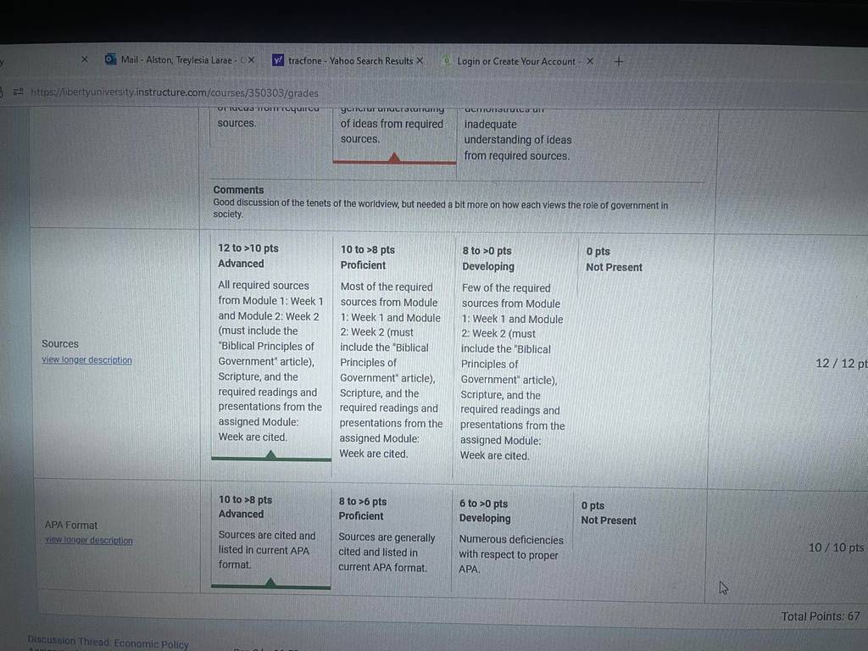Select the Sources '8 to >0 pts Developing' rating
The image size is (868, 651).
[x=514, y=355]
